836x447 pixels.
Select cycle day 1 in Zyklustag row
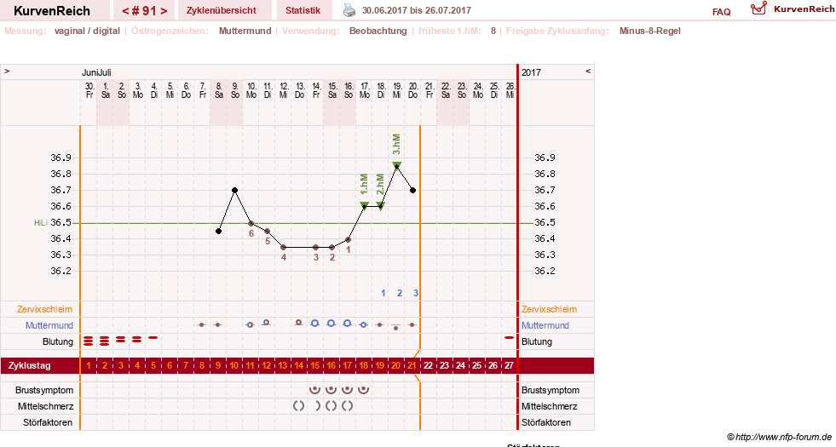click(x=89, y=366)
